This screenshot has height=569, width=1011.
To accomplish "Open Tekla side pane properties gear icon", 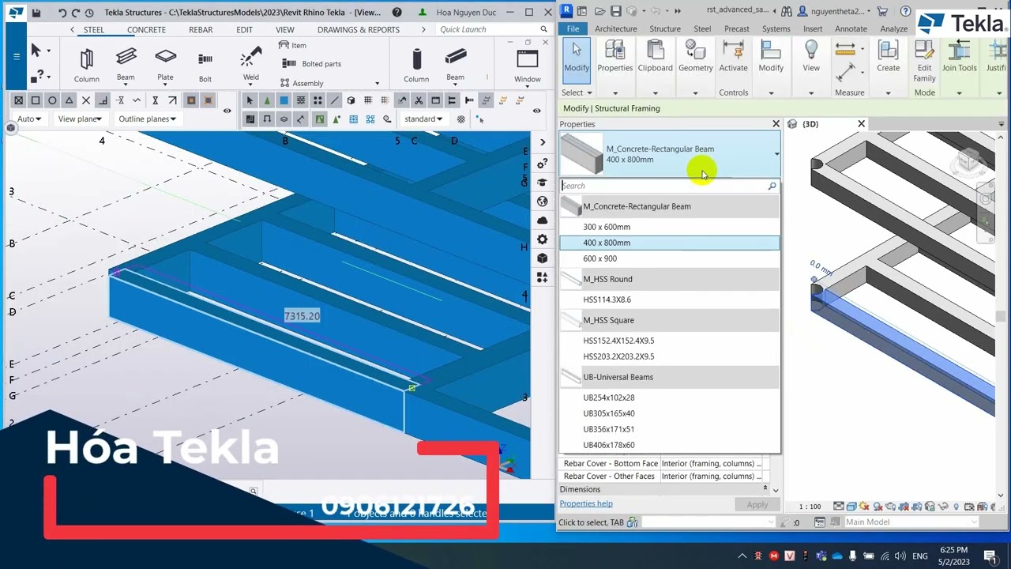I will [542, 239].
